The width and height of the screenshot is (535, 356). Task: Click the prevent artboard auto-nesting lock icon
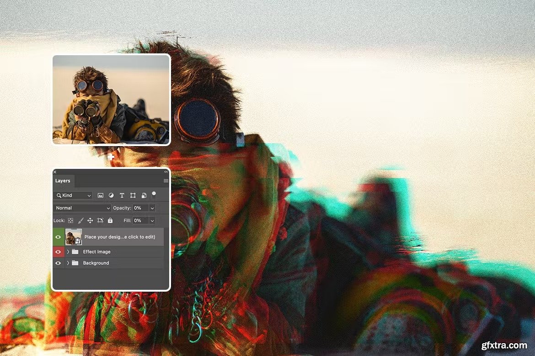tap(100, 220)
